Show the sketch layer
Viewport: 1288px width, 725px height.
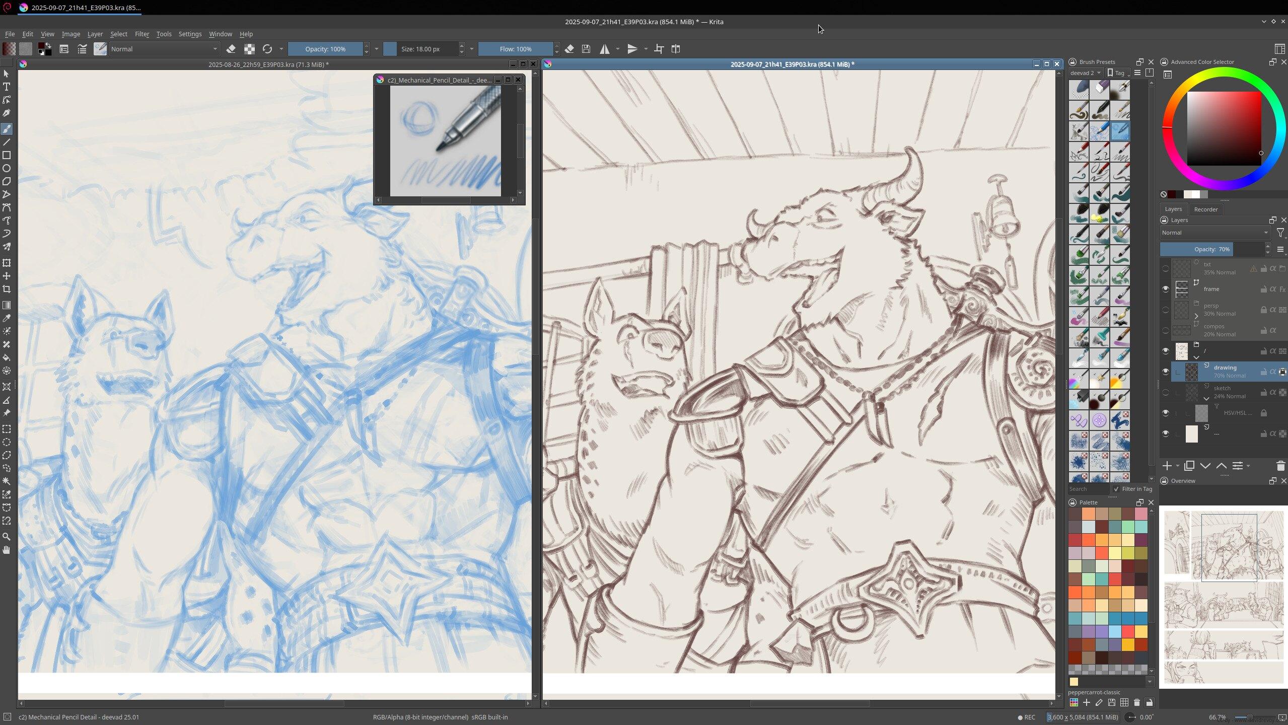(1165, 392)
